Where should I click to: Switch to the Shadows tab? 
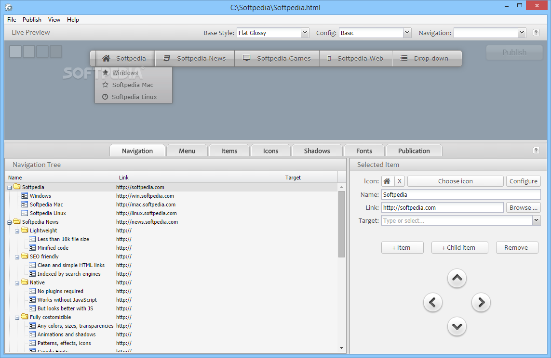click(x=317, y=151)
